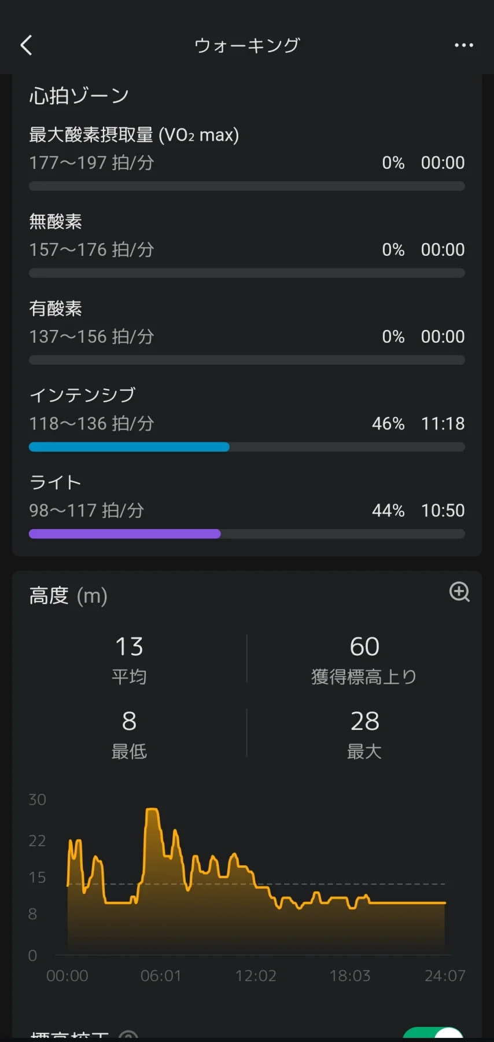Viewport: 494px width, 1042px height.
Task: Select the average altitude value 13
Action: pyautogui.click(x=129, y=647)
